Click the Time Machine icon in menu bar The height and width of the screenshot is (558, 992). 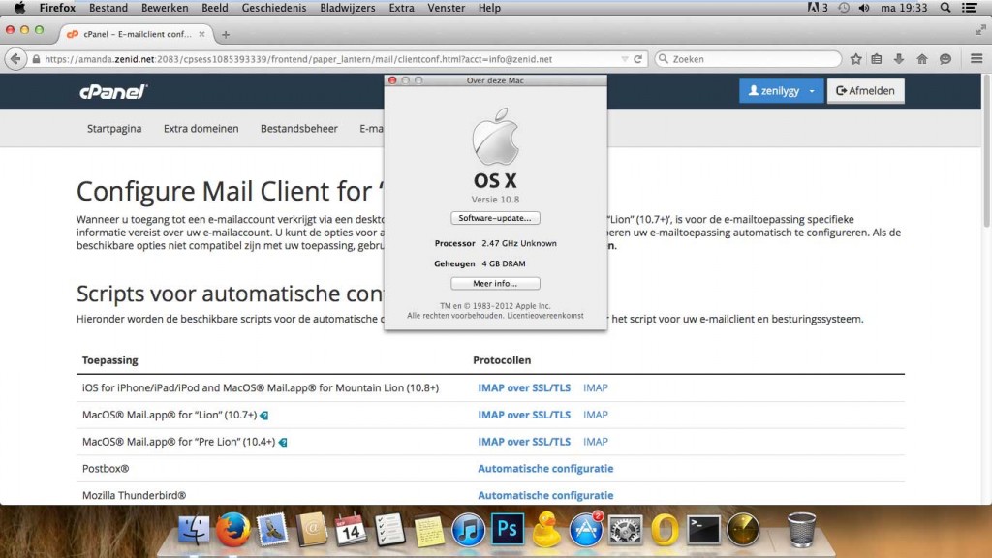pos(844,8)
